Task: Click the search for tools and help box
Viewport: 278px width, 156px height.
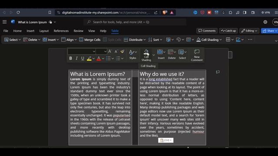Action: tap(135, 22)
